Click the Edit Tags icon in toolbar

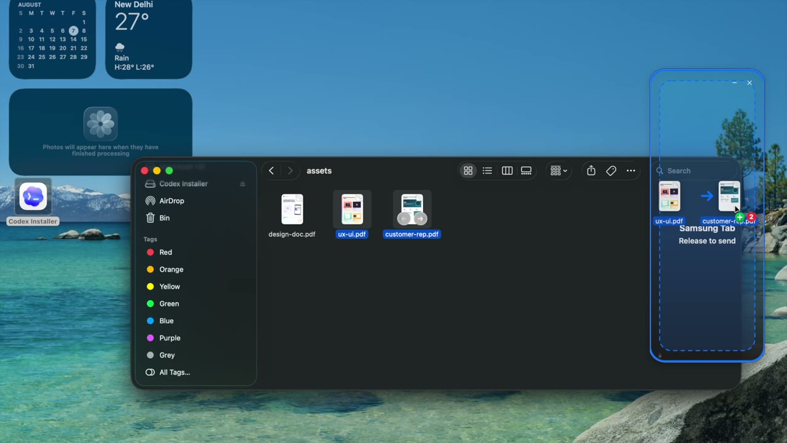coord(611,171)
